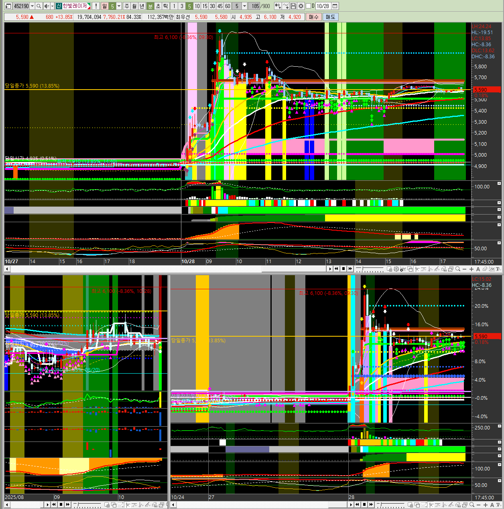Select the 30 minute interval button
Viewport: 504px width, 509px height.
point(212,6)
